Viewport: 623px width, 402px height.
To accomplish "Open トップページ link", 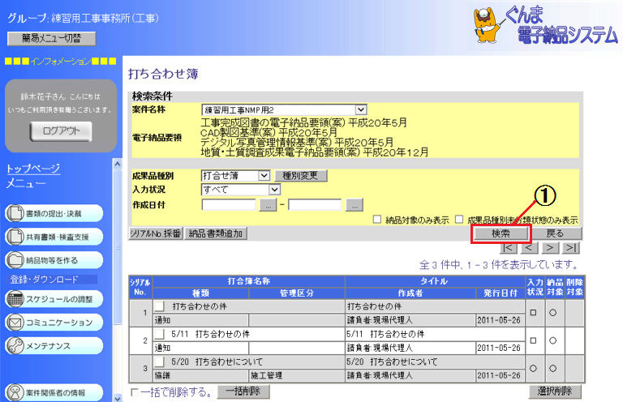I will click(x=33, y=169).
